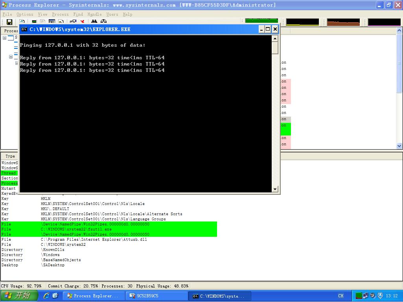This screenshot has height=302, width=403.
Task: Click the brown I/O history mini graph
Action: click(x=343, y=22)
